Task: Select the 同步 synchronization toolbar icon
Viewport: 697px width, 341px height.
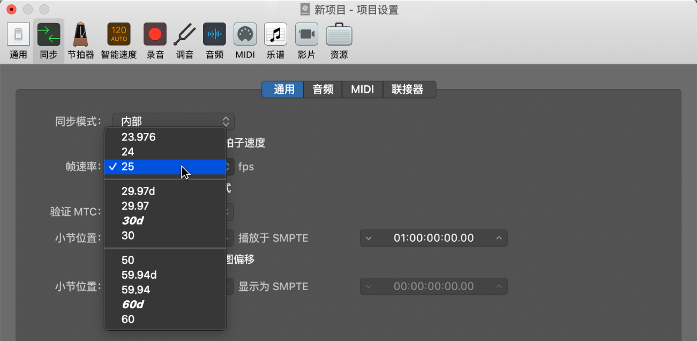Action: 49,41
